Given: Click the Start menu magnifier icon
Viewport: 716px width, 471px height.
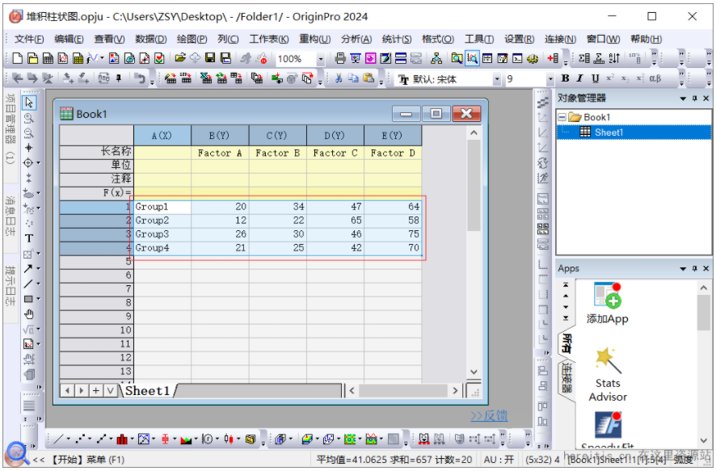Looking at the screenshot, I should [17, 452].
